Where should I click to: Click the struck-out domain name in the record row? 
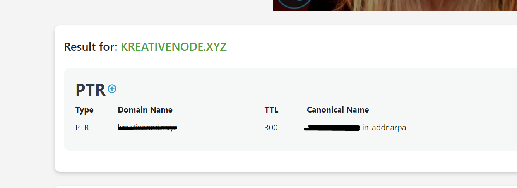(147, 128)
